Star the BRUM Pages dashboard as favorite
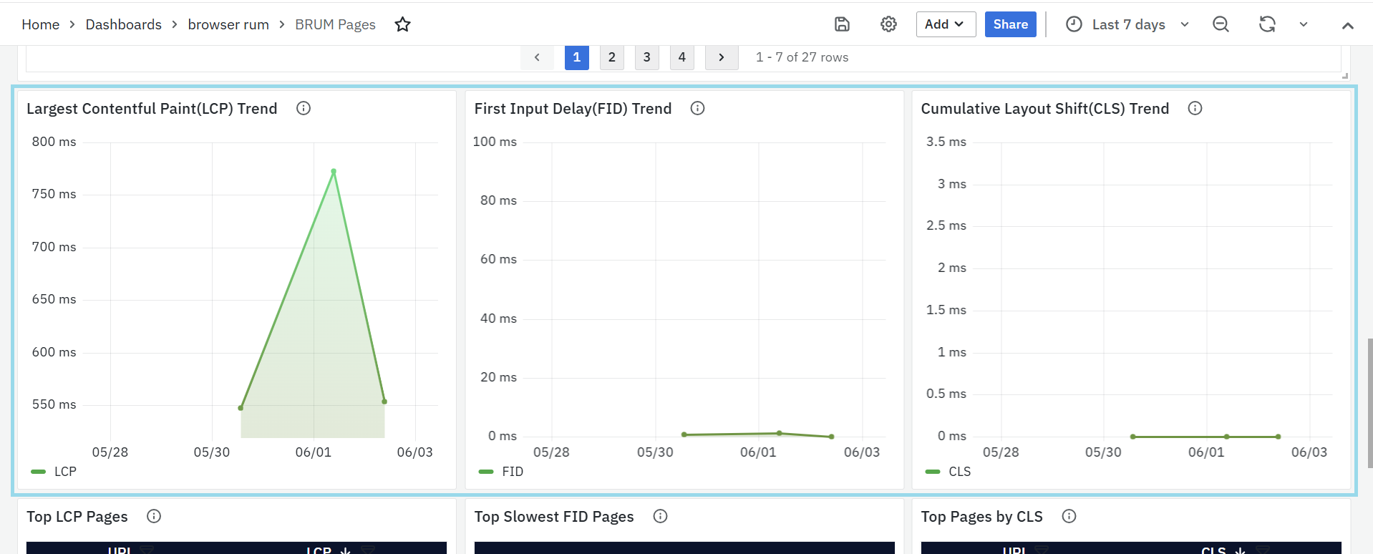This screenshot has width=1373, height=554. click(403, 24)
